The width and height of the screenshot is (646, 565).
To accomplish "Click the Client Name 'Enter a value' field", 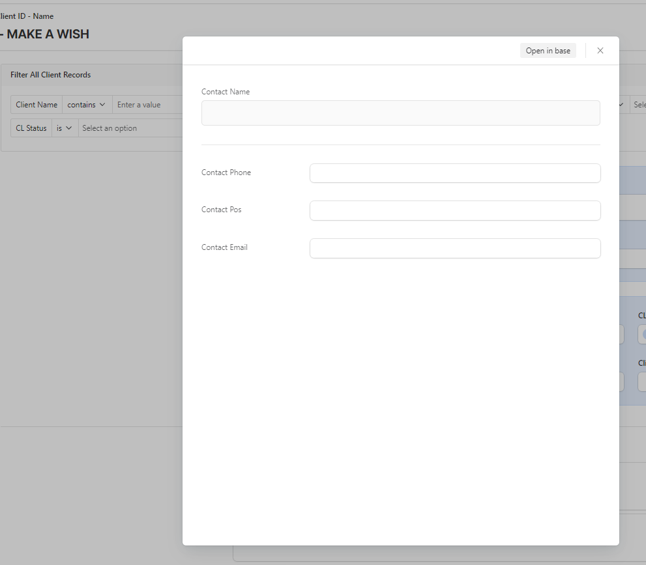I will click(x=147, y=105).
